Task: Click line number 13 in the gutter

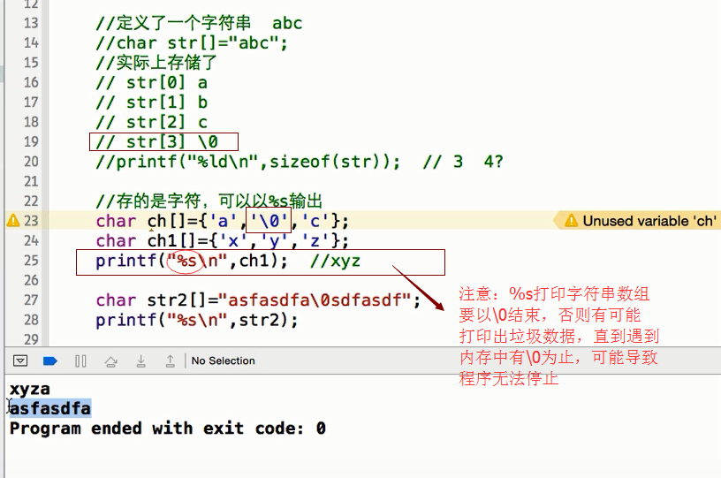Action: click(x=31, y=23)
